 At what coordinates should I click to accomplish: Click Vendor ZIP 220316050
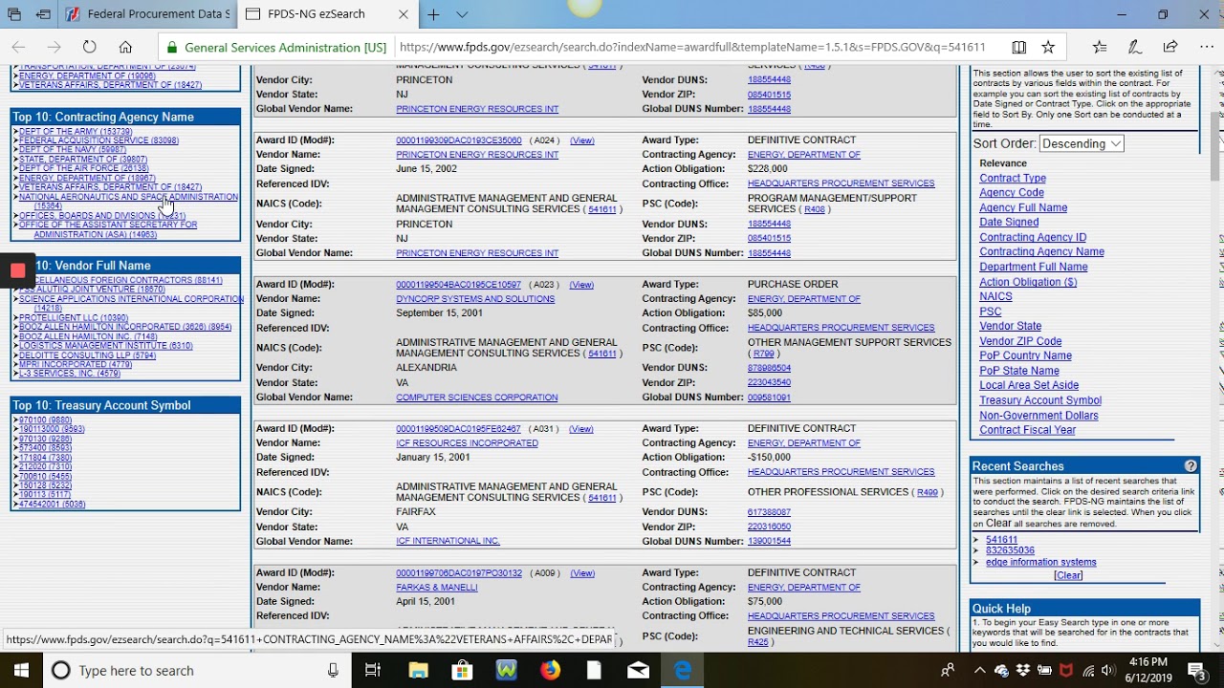pyautogui.click(x=769, y=527)
